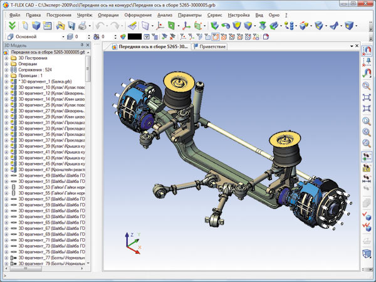Open the Основной layer dropdown
This screenshot has width=376, height=282.
click(x=63, y=37)
